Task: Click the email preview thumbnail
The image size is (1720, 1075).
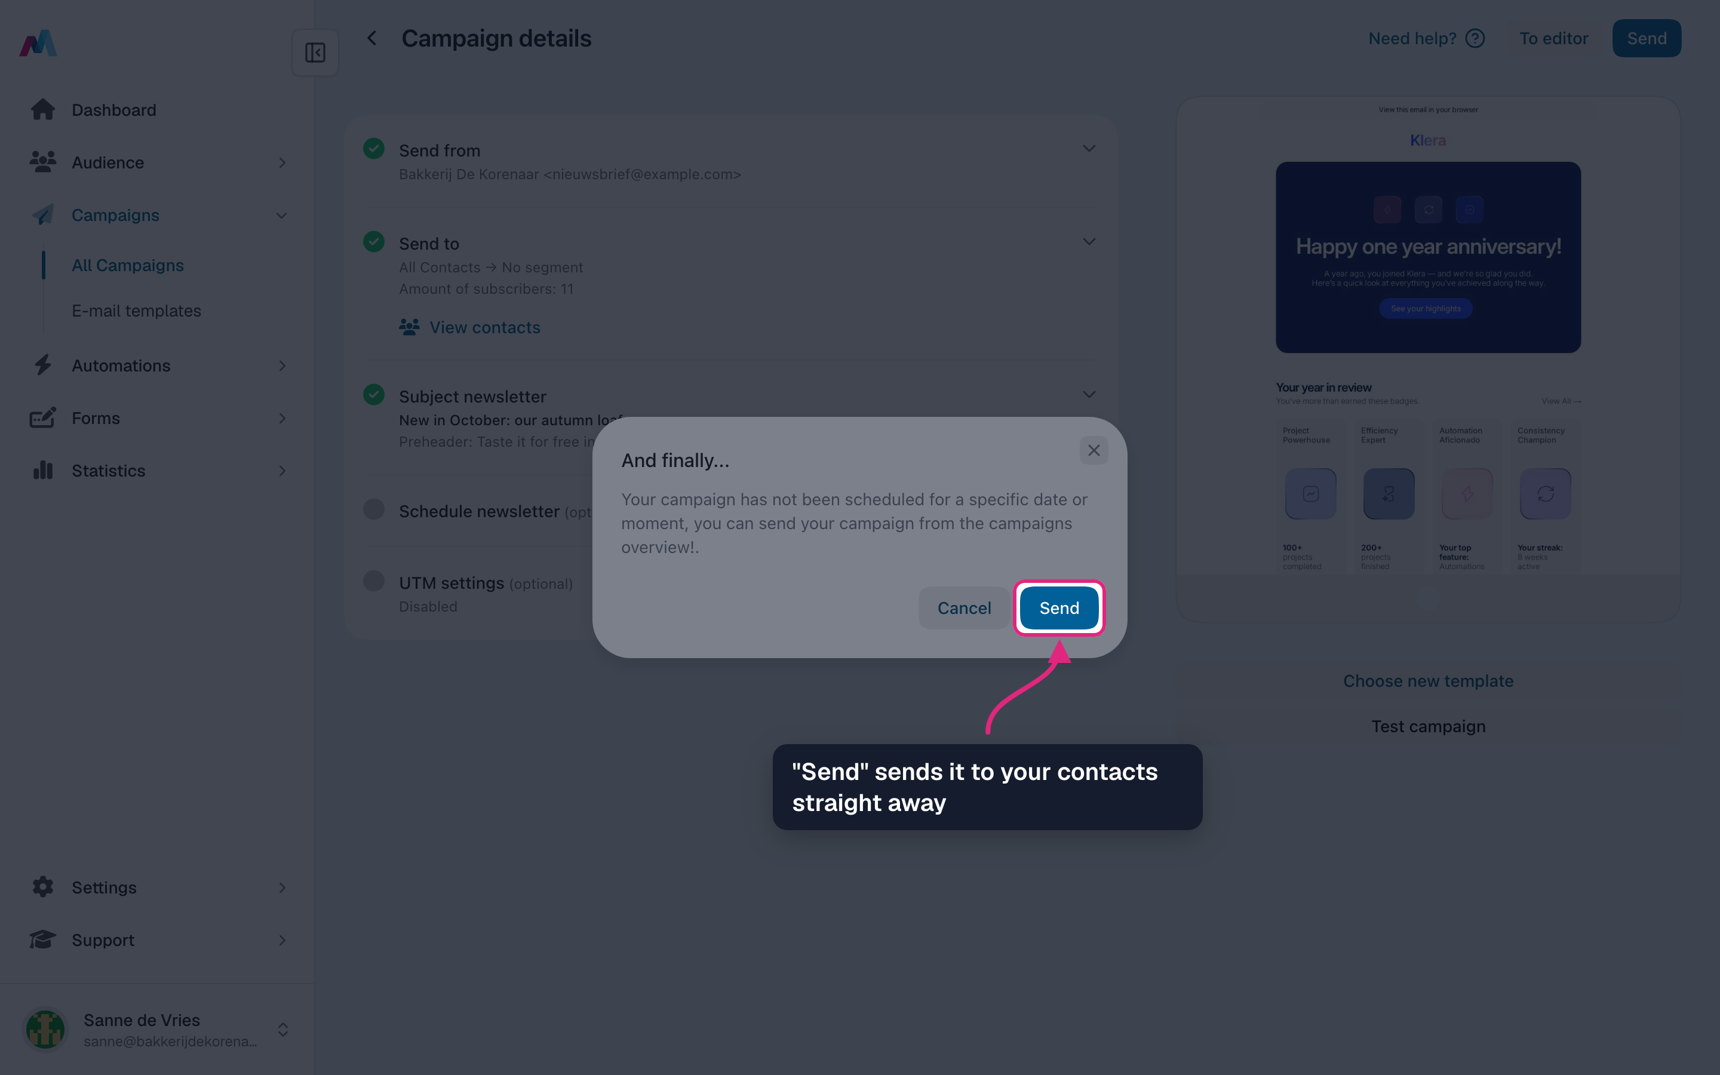Action: tap(1428, 360)
